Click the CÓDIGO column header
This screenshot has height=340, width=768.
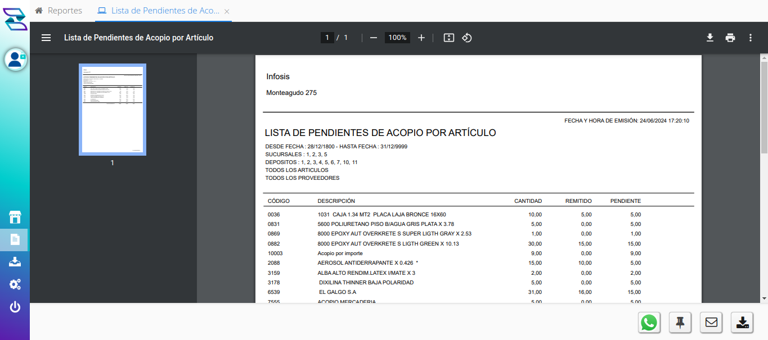pyautogui.click(x=279, y=201)
